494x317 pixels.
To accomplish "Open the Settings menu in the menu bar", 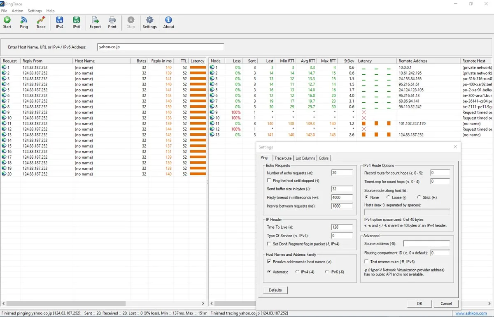I will coord(35,11).
